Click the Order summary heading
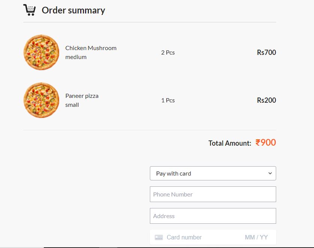 click(x=73, y=10)
